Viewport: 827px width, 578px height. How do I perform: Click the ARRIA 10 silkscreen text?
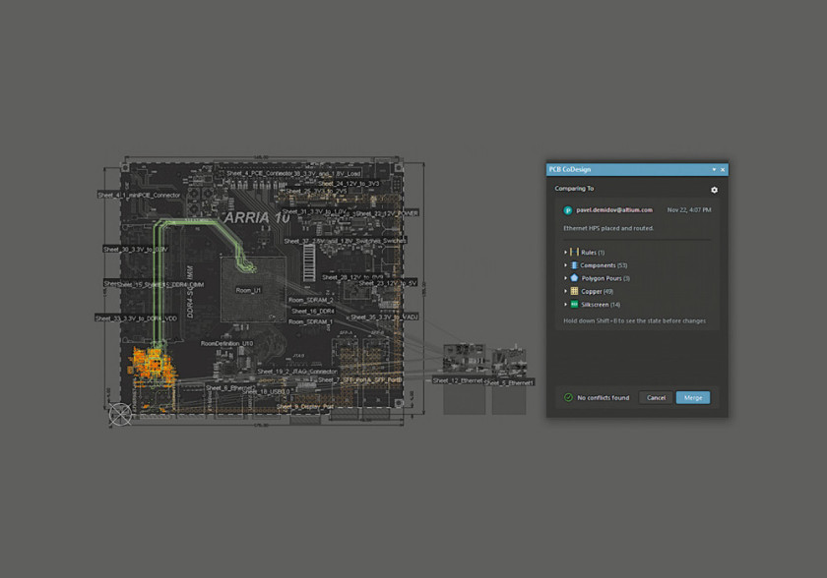pyautogui.click(x=256, y=217)
